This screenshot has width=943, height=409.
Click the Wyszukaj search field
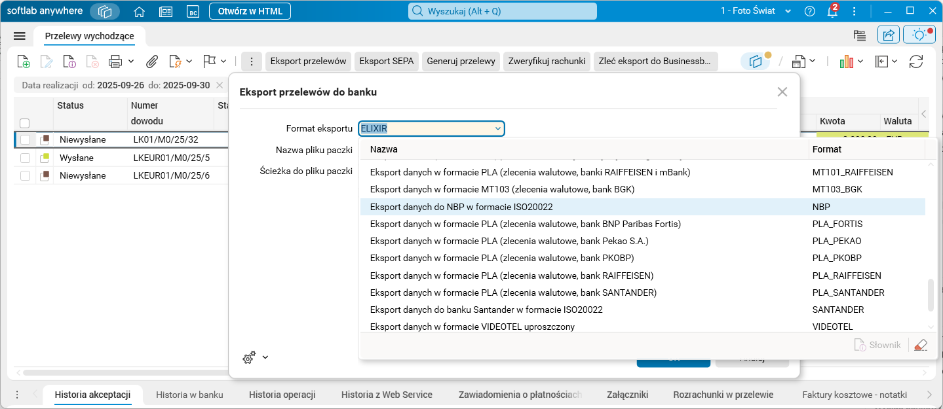(503, 11)
